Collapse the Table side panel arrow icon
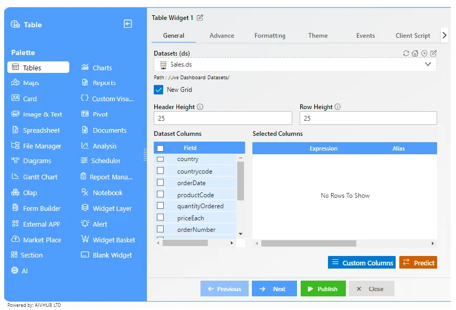 (128, 24)
